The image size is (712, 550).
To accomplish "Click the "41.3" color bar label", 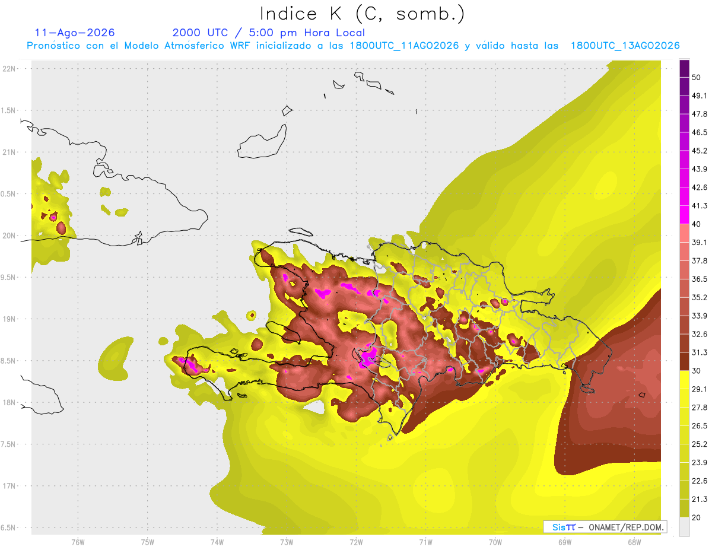I will coord(699,206).
